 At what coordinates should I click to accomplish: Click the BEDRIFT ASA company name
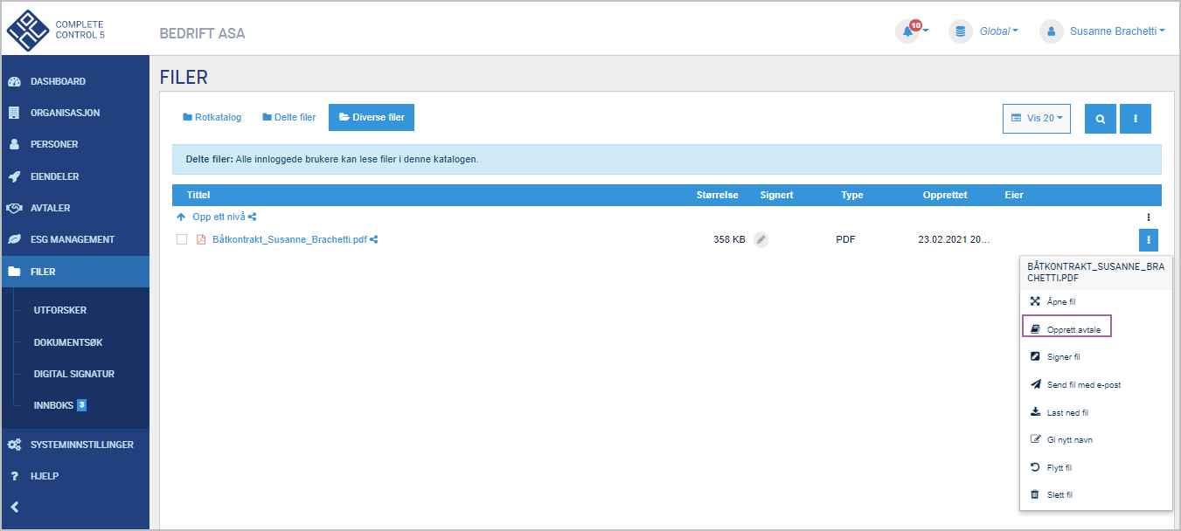(202, 34)
